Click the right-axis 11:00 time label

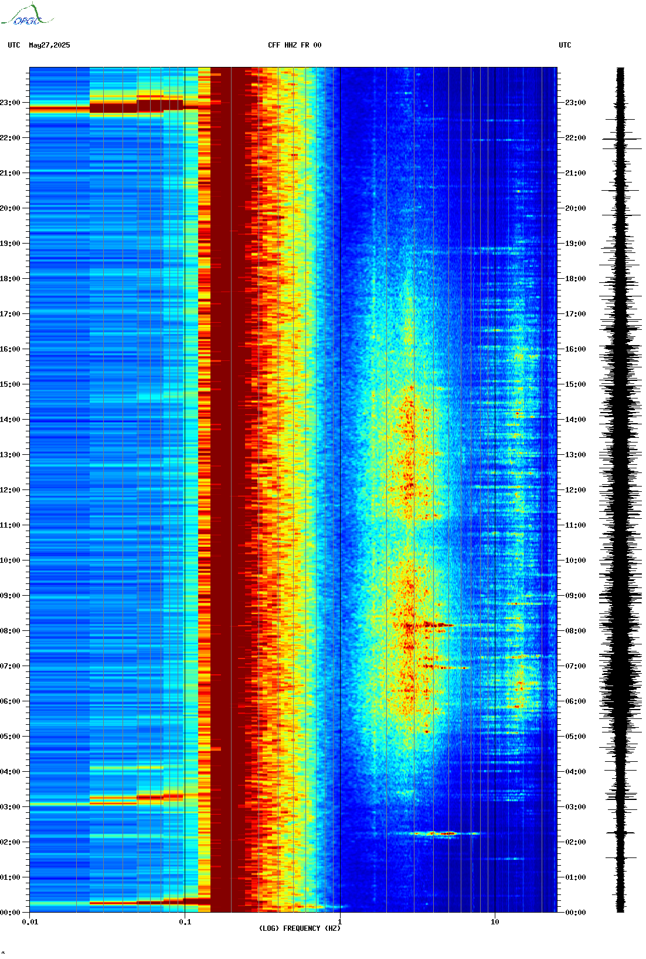click(576, 525)
